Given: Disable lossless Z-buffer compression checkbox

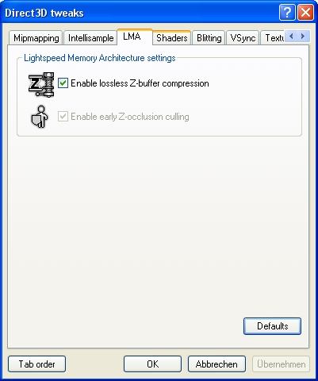Looking at the screenshot, I should tap(63, 83).
